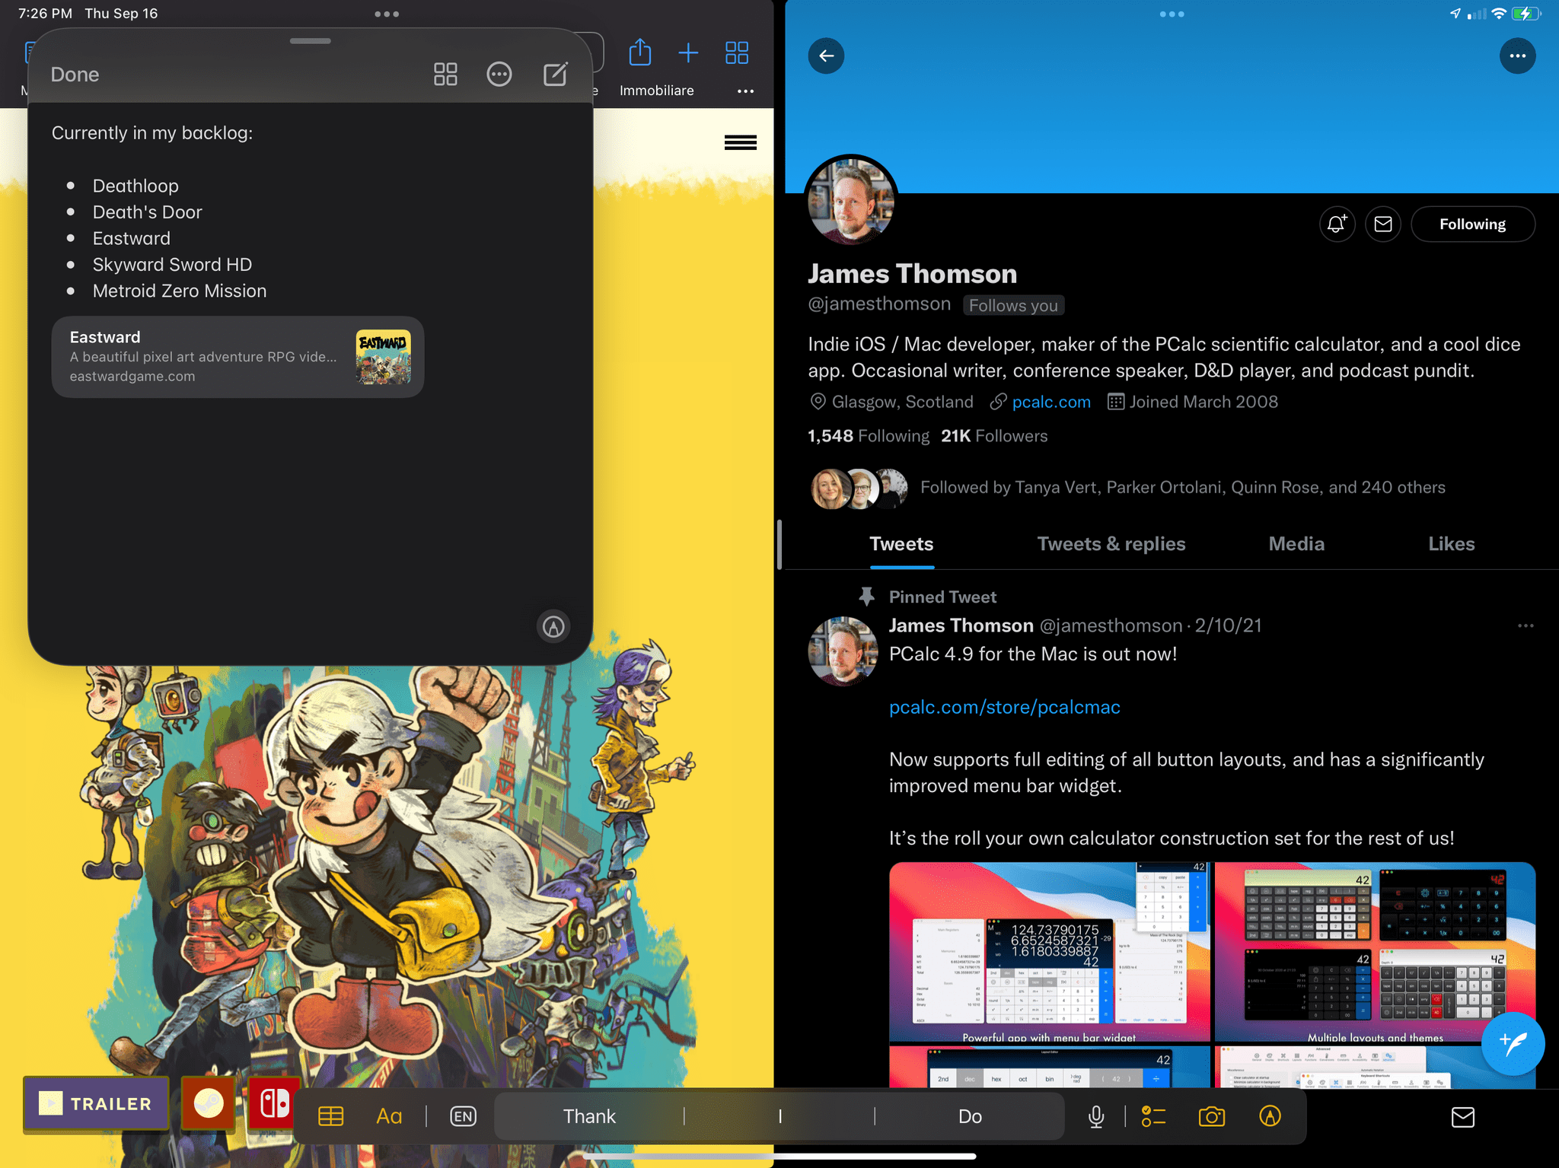Tap the markup pen button in Quick Note
This screenshot has width=1559, height=1168.
[x=553, y=626]
